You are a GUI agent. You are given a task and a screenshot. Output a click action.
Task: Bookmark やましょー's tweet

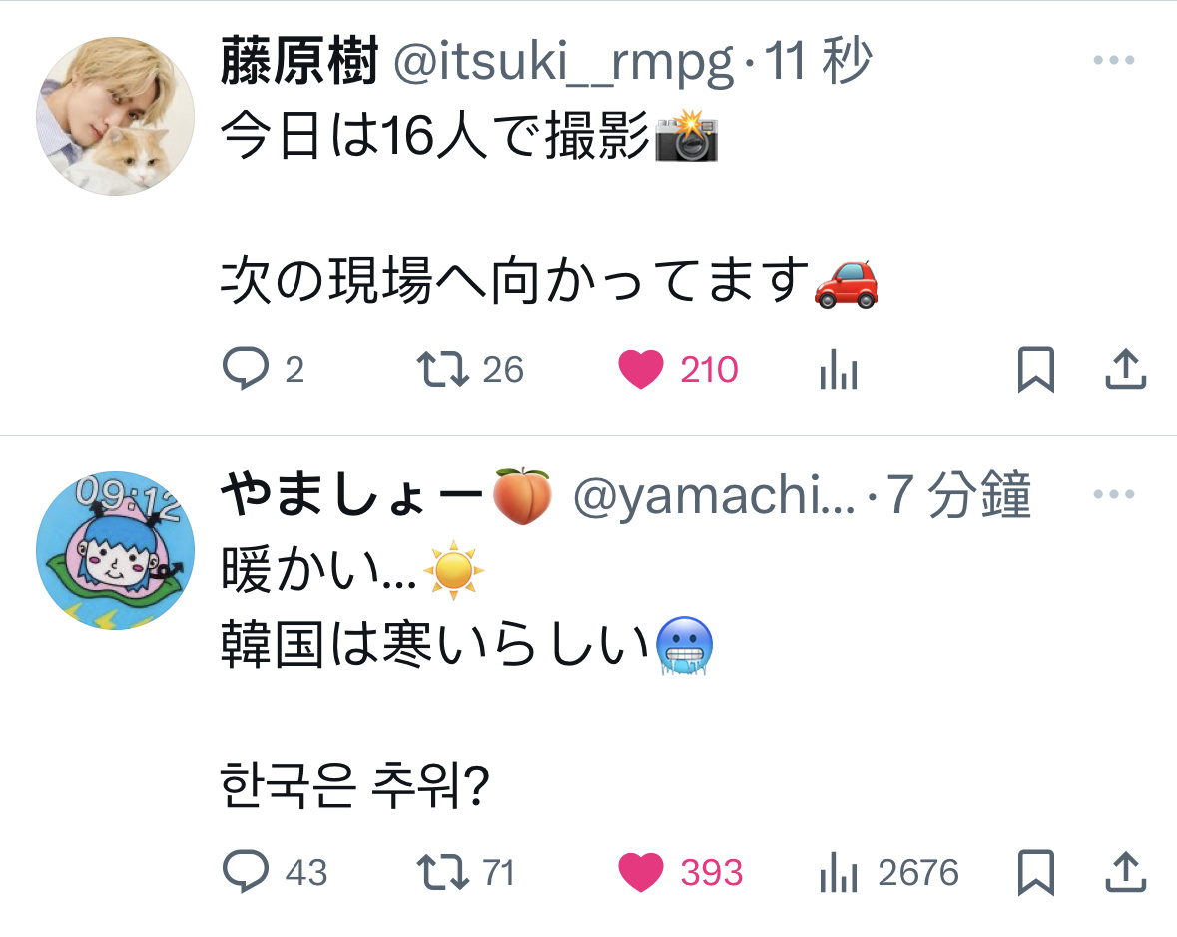pos(1036,872)
